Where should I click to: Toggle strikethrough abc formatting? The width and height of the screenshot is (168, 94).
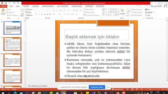47,14
